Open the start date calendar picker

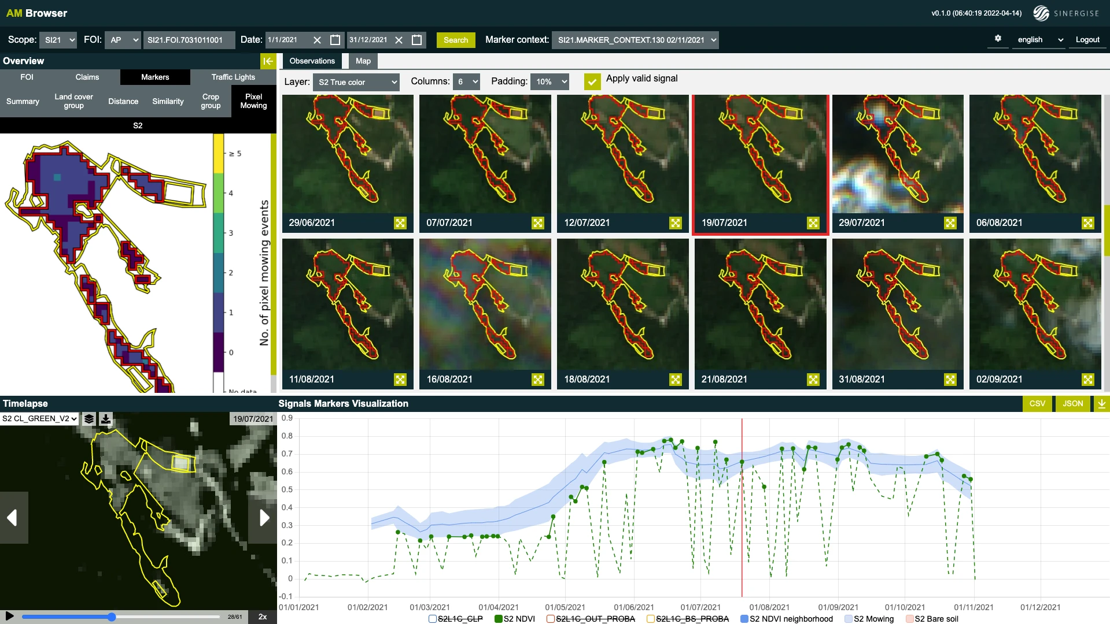point(335,40)
